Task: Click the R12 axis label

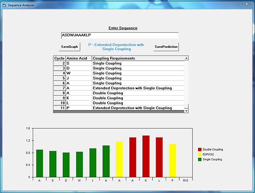Action: 186,181
